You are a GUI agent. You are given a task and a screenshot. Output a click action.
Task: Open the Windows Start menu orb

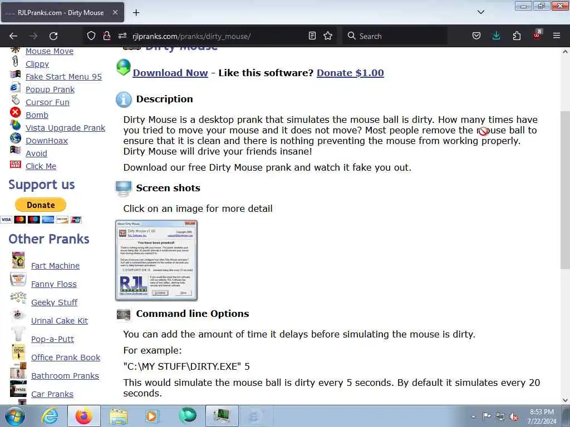tap(15, 416)
